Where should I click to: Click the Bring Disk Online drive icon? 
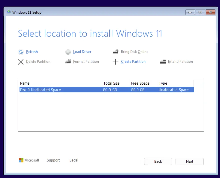pyautogui.click(x=116, y=51)
